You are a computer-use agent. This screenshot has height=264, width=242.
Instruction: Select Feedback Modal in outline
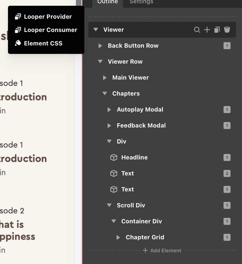point(141,126)
